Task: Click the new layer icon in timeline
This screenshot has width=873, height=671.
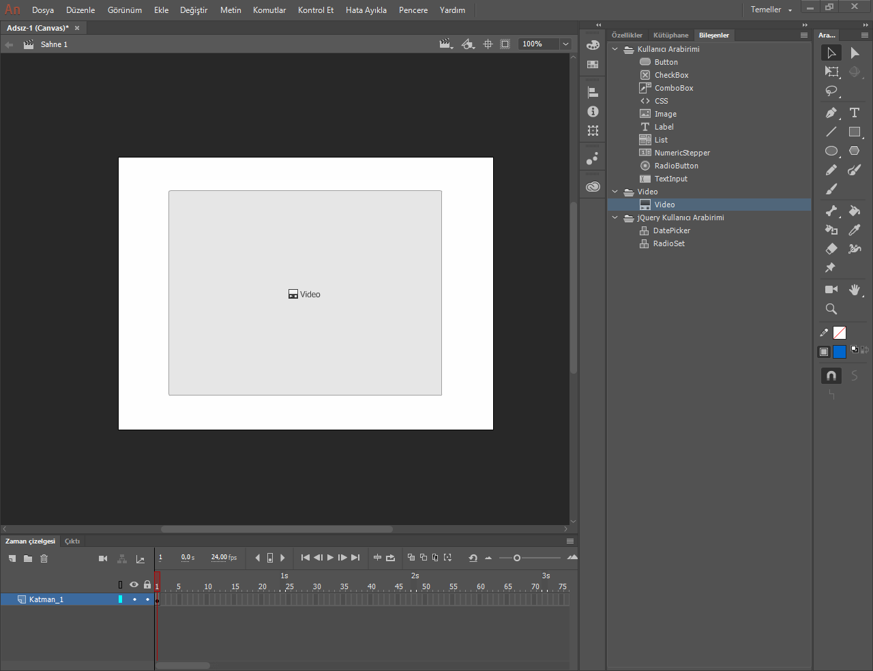Action: point(12,558)
